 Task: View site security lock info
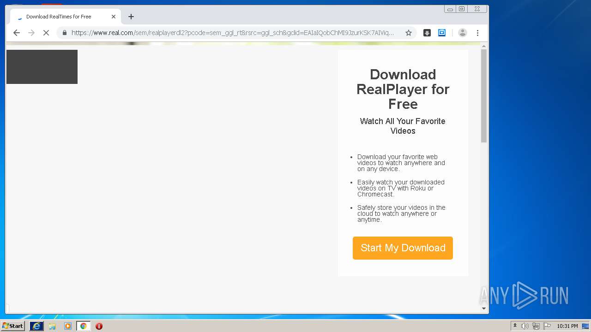(x=64, y=33)
